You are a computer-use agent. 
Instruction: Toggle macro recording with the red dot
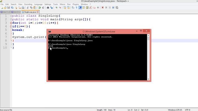pyautogui.click(x=102, y=8)
